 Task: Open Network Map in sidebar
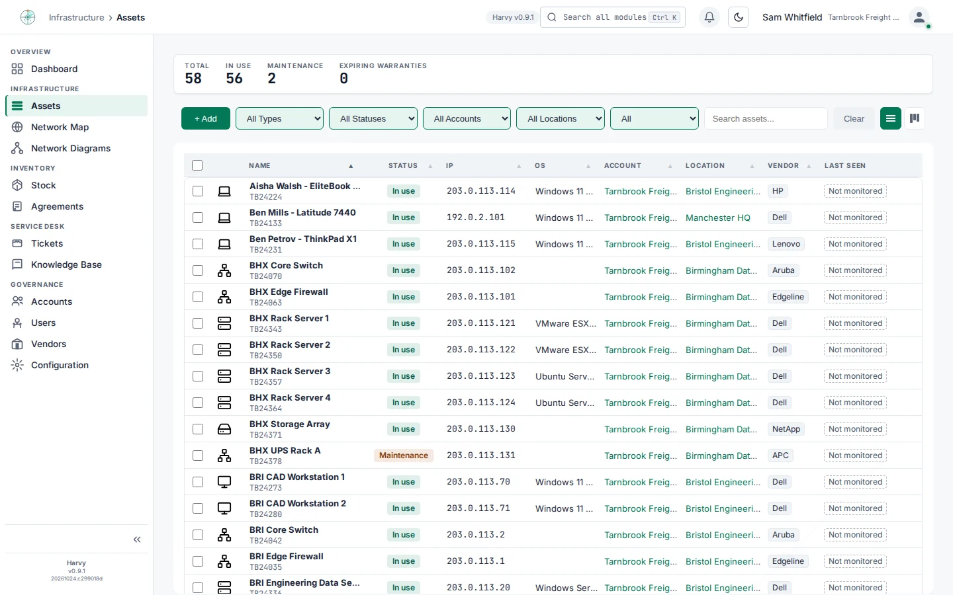[76, 127]
